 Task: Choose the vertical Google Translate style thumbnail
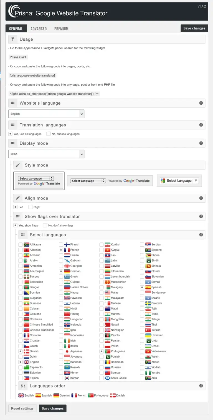[x=39, y=181]
